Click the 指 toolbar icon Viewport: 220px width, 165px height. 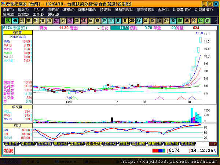(x=153, y=21)
